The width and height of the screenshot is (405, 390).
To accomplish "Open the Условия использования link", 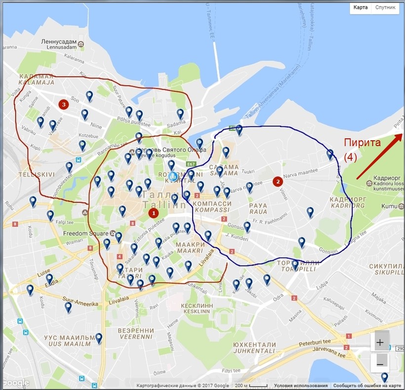I will [301, 386].
